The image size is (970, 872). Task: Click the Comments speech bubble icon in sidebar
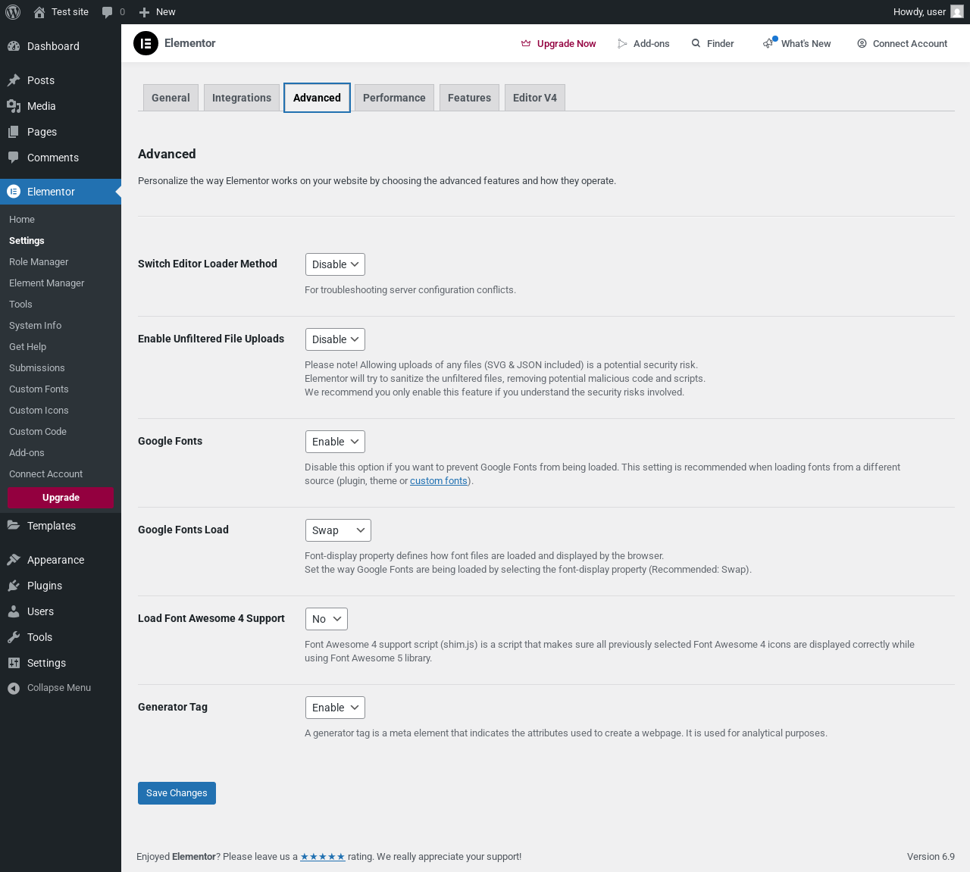(14, 158)
